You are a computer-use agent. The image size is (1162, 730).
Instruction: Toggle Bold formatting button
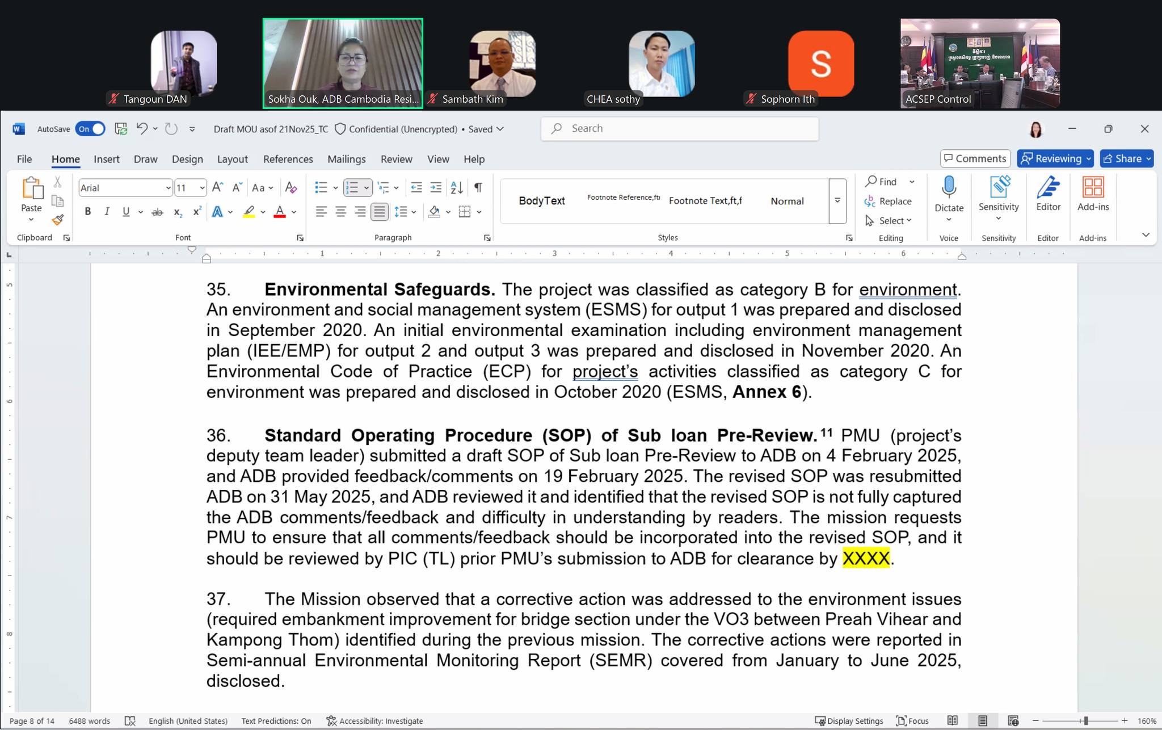pyautogui.click(x=87, y=212)
